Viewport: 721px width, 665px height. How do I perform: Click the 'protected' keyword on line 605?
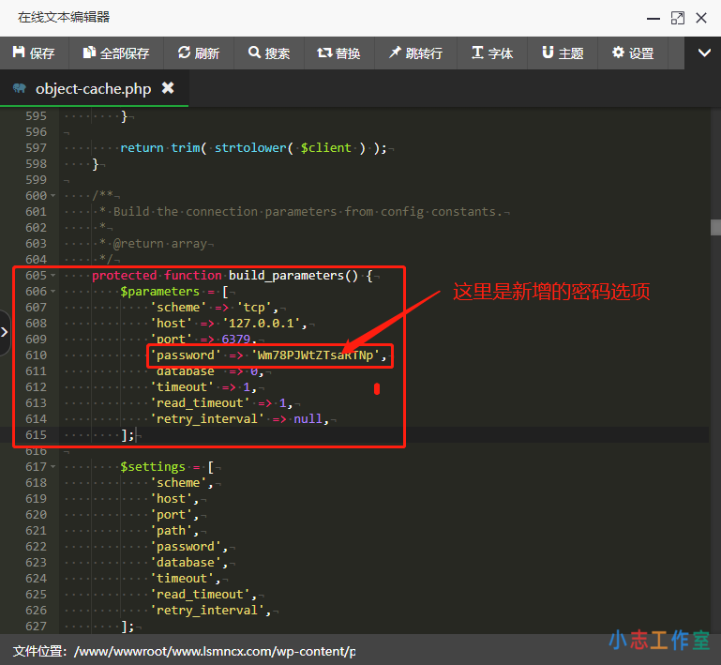(124, 276)
